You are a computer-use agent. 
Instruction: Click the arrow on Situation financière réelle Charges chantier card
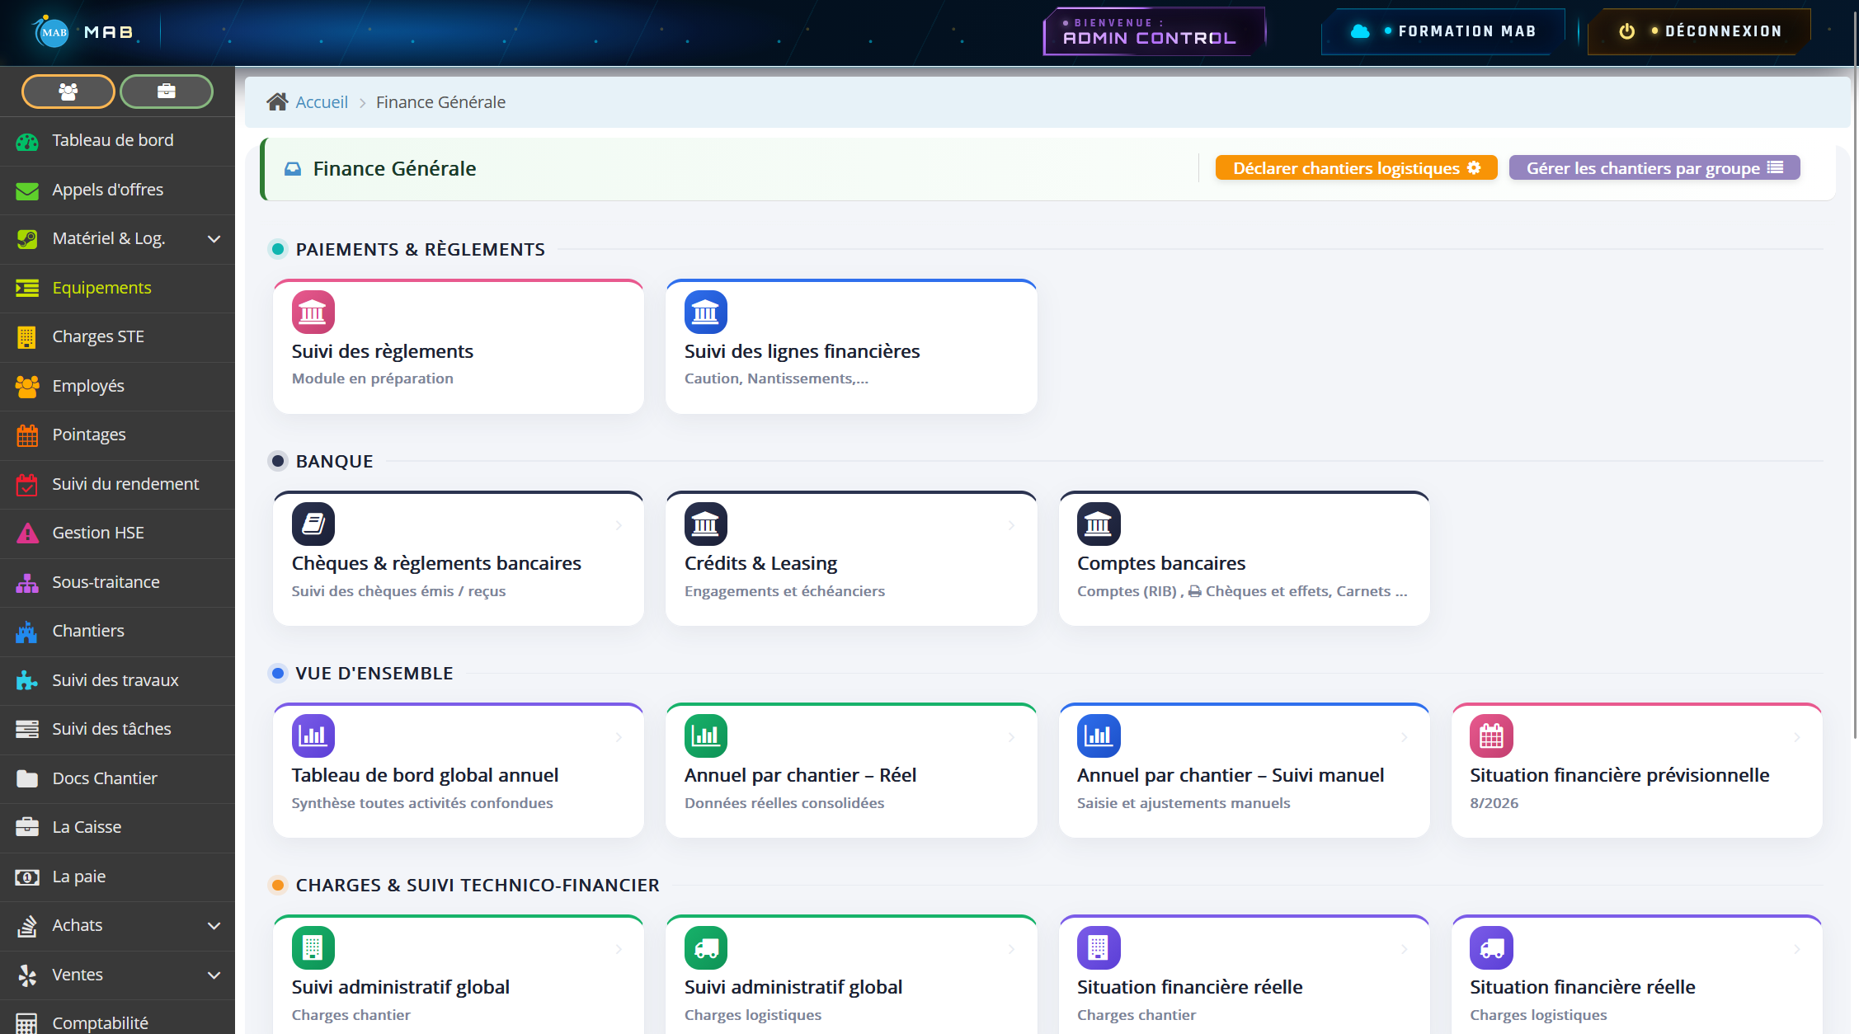(x=1404, y=949)
